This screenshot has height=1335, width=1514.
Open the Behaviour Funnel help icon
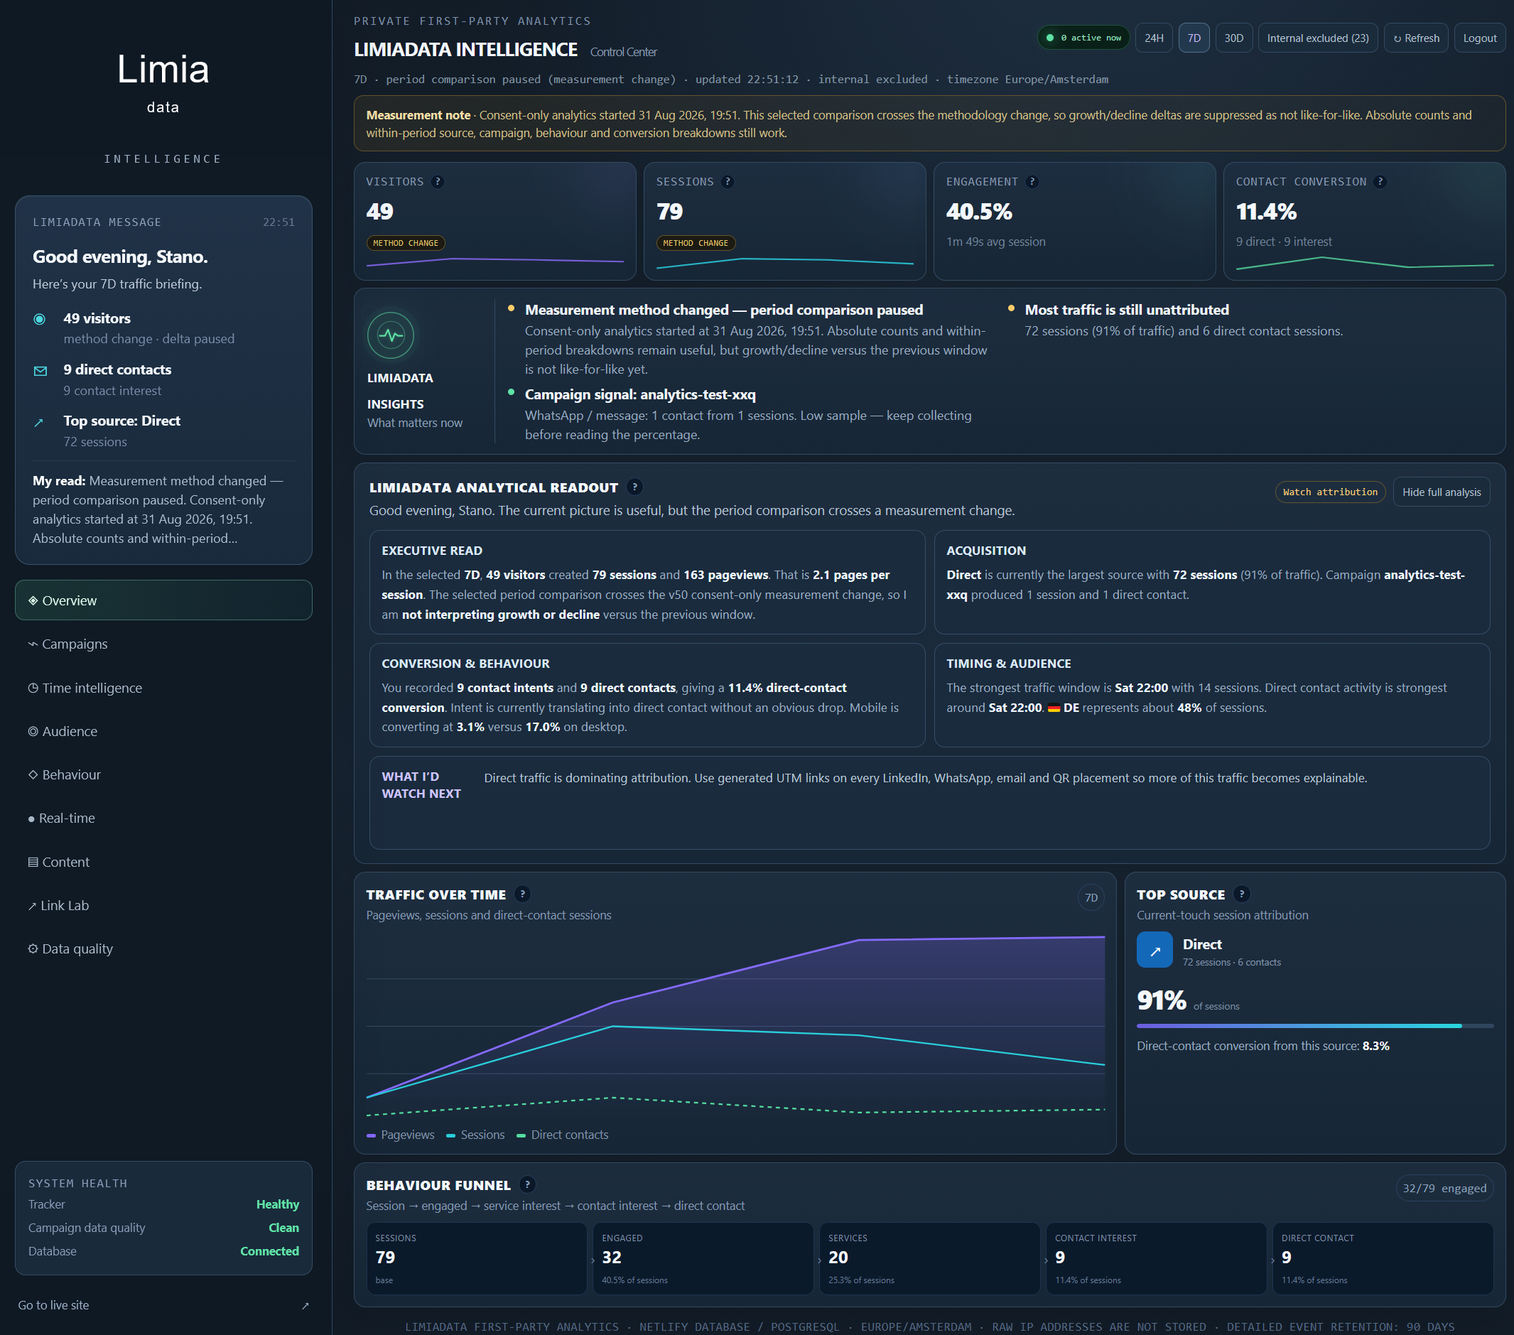tap(526, 1184)
